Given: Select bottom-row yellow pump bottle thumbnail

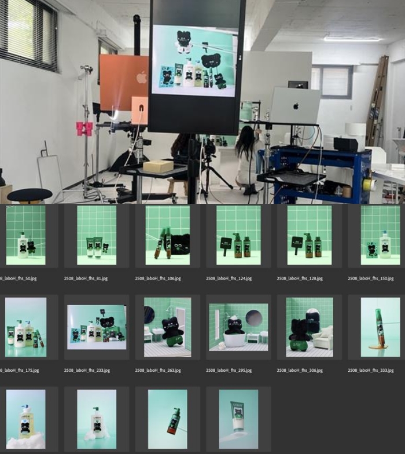Looking at the screenshot, I should click(25, 419).
